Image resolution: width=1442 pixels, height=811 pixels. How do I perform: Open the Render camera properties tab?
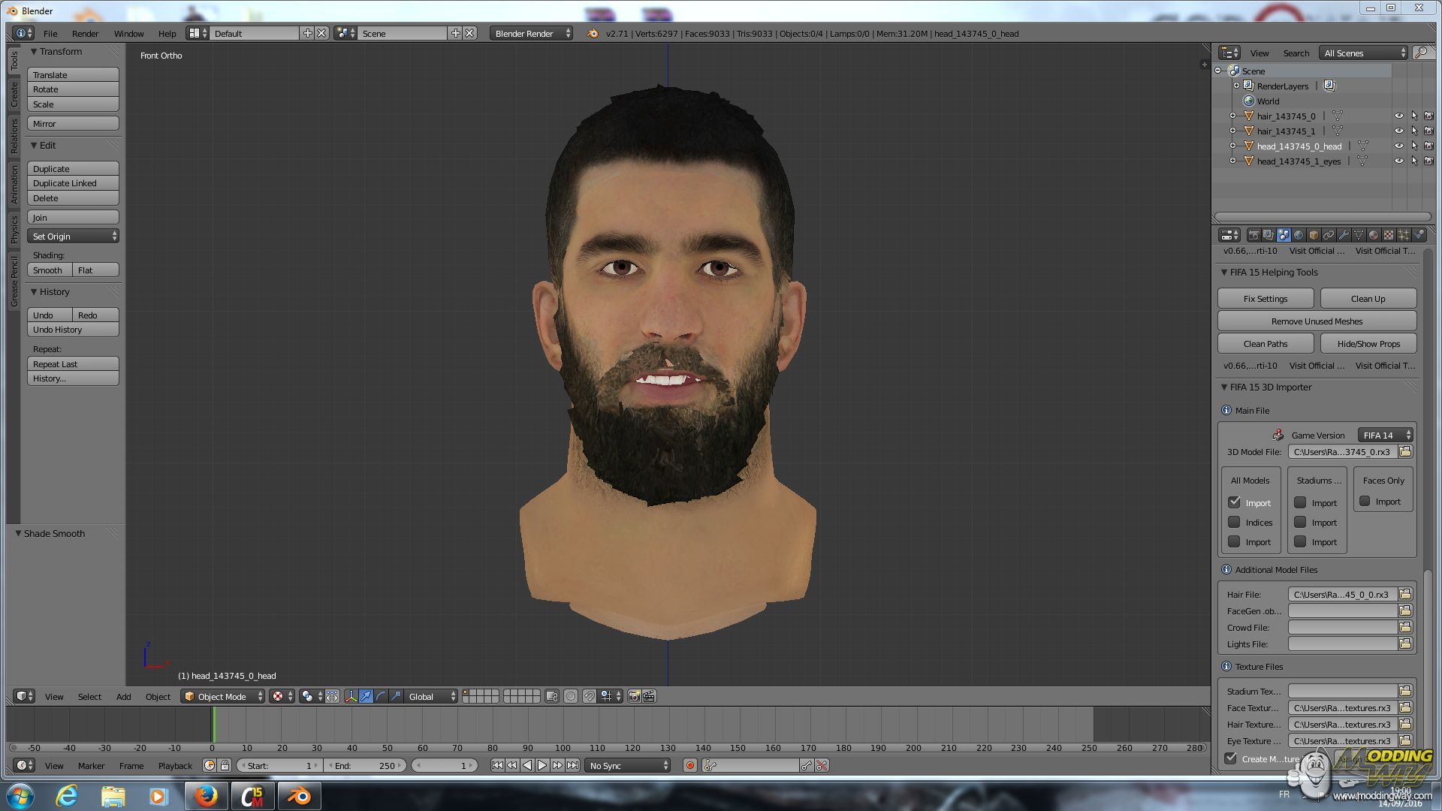1253,235
